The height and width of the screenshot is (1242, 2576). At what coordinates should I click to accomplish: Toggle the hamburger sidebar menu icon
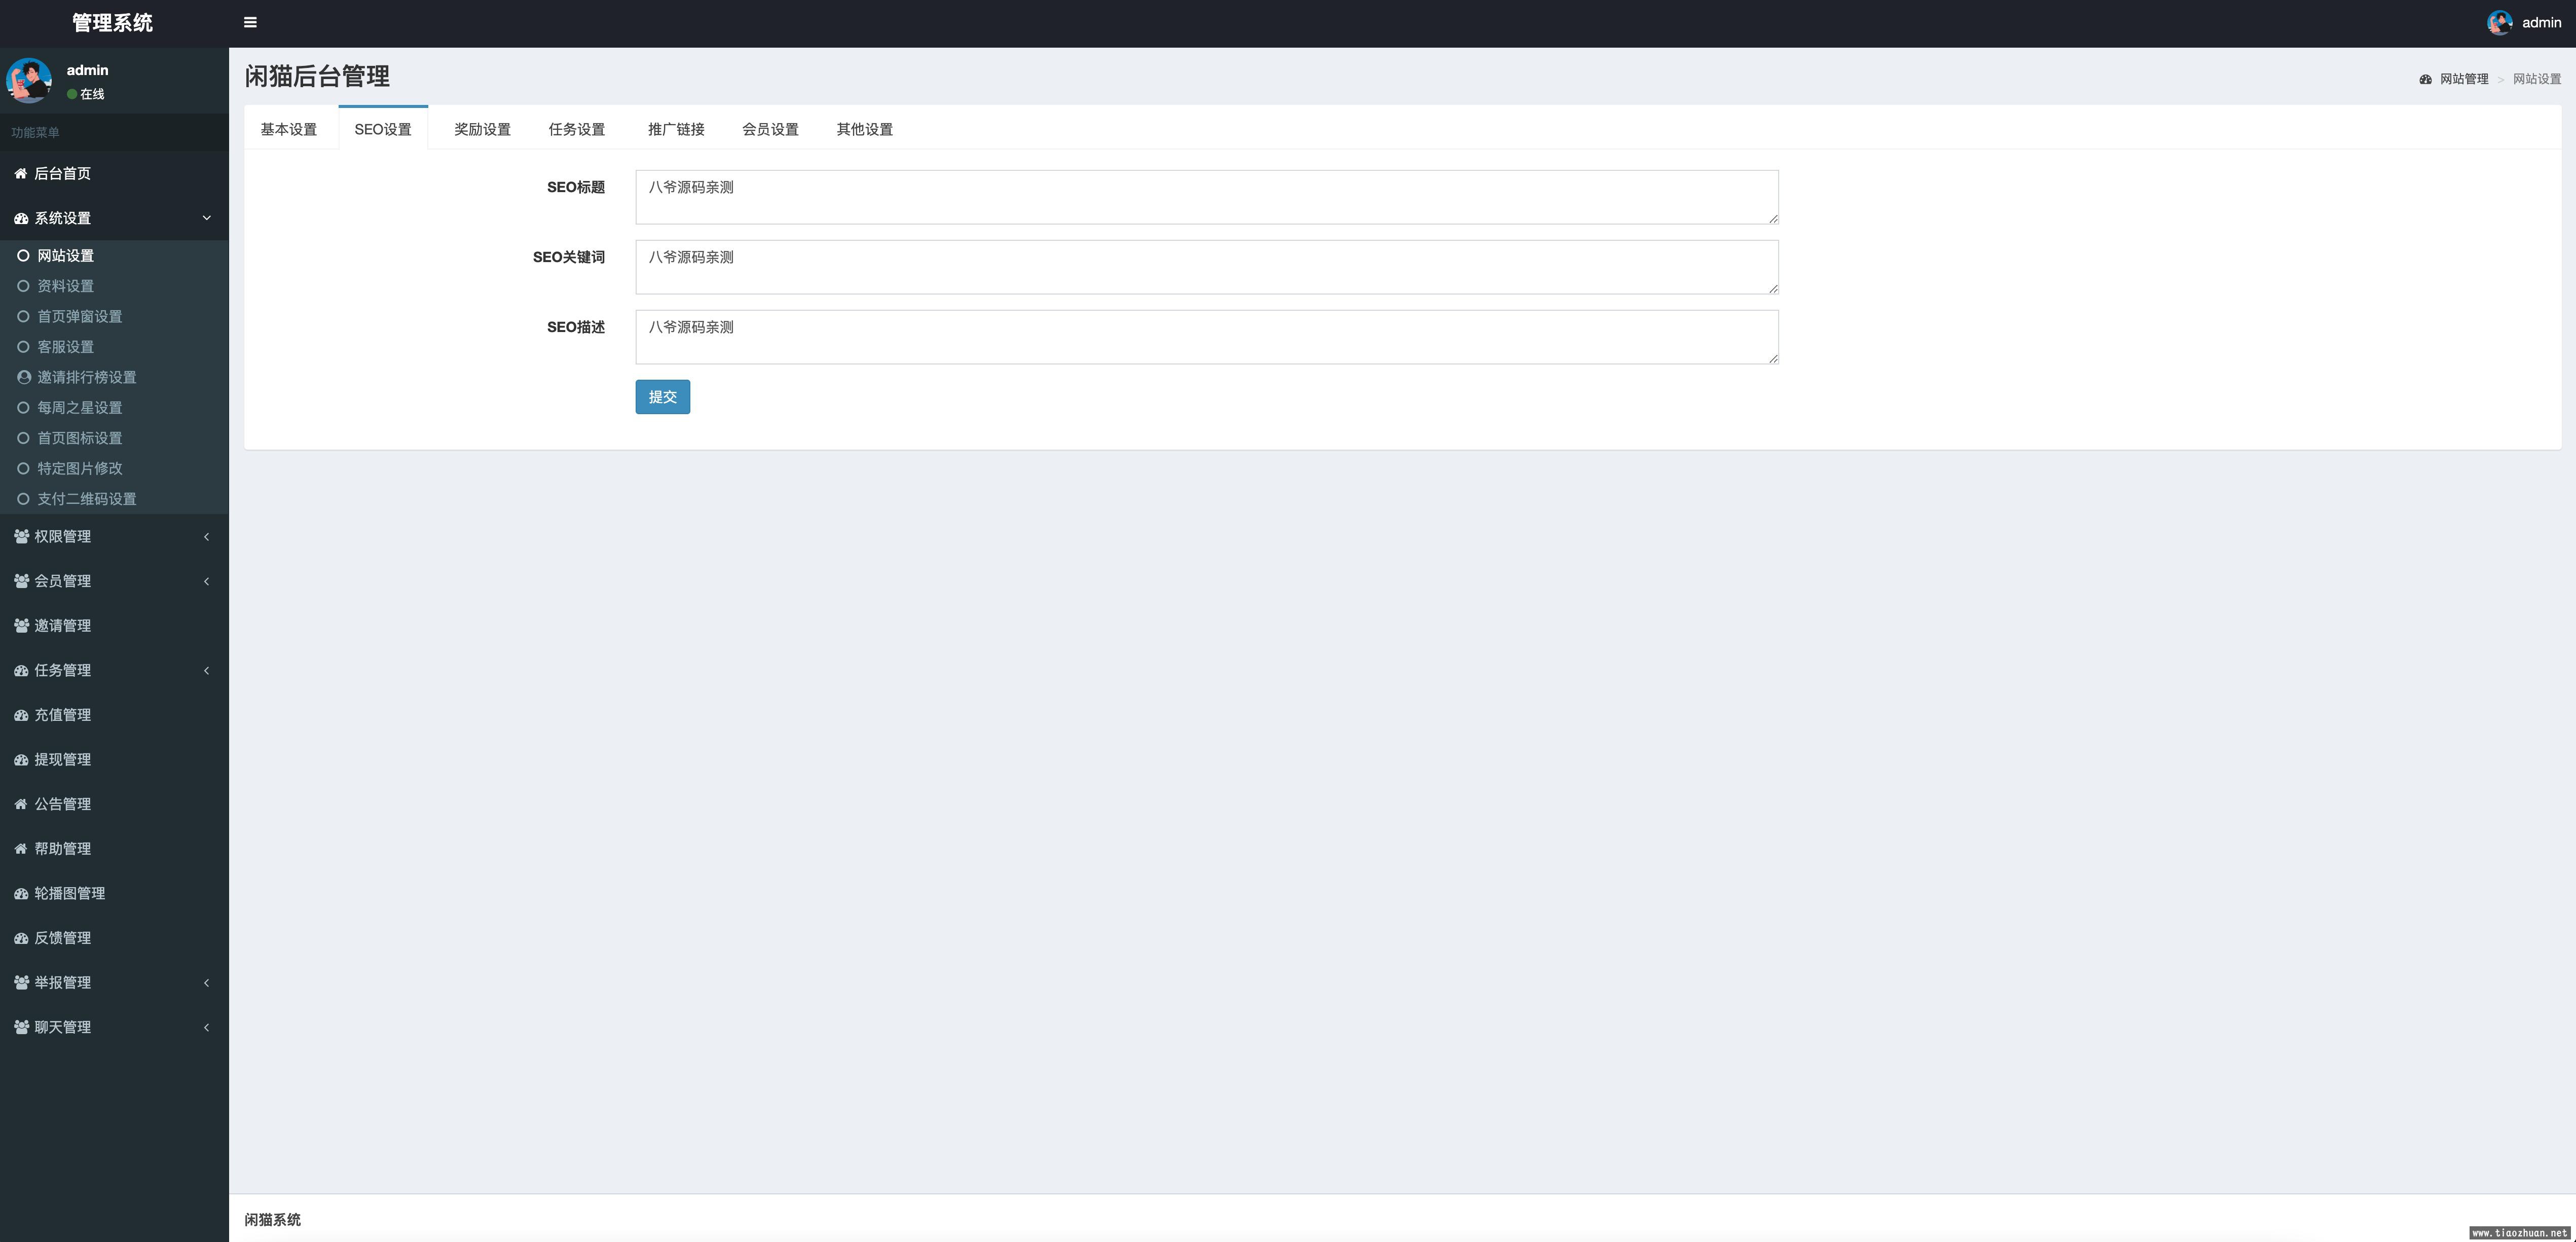(250, 22)
